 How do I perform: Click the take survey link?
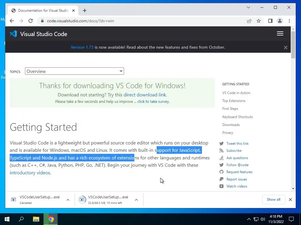[153, 102]
